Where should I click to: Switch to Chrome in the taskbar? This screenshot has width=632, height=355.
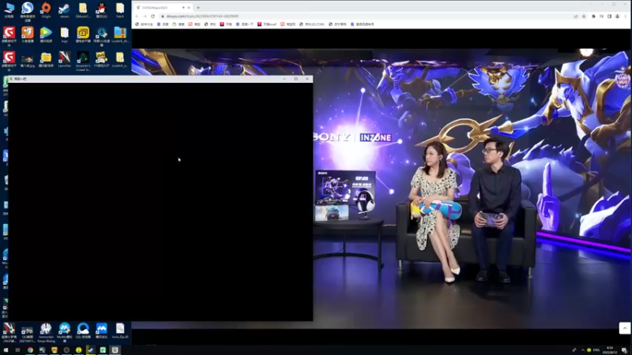tap(30, 350)
